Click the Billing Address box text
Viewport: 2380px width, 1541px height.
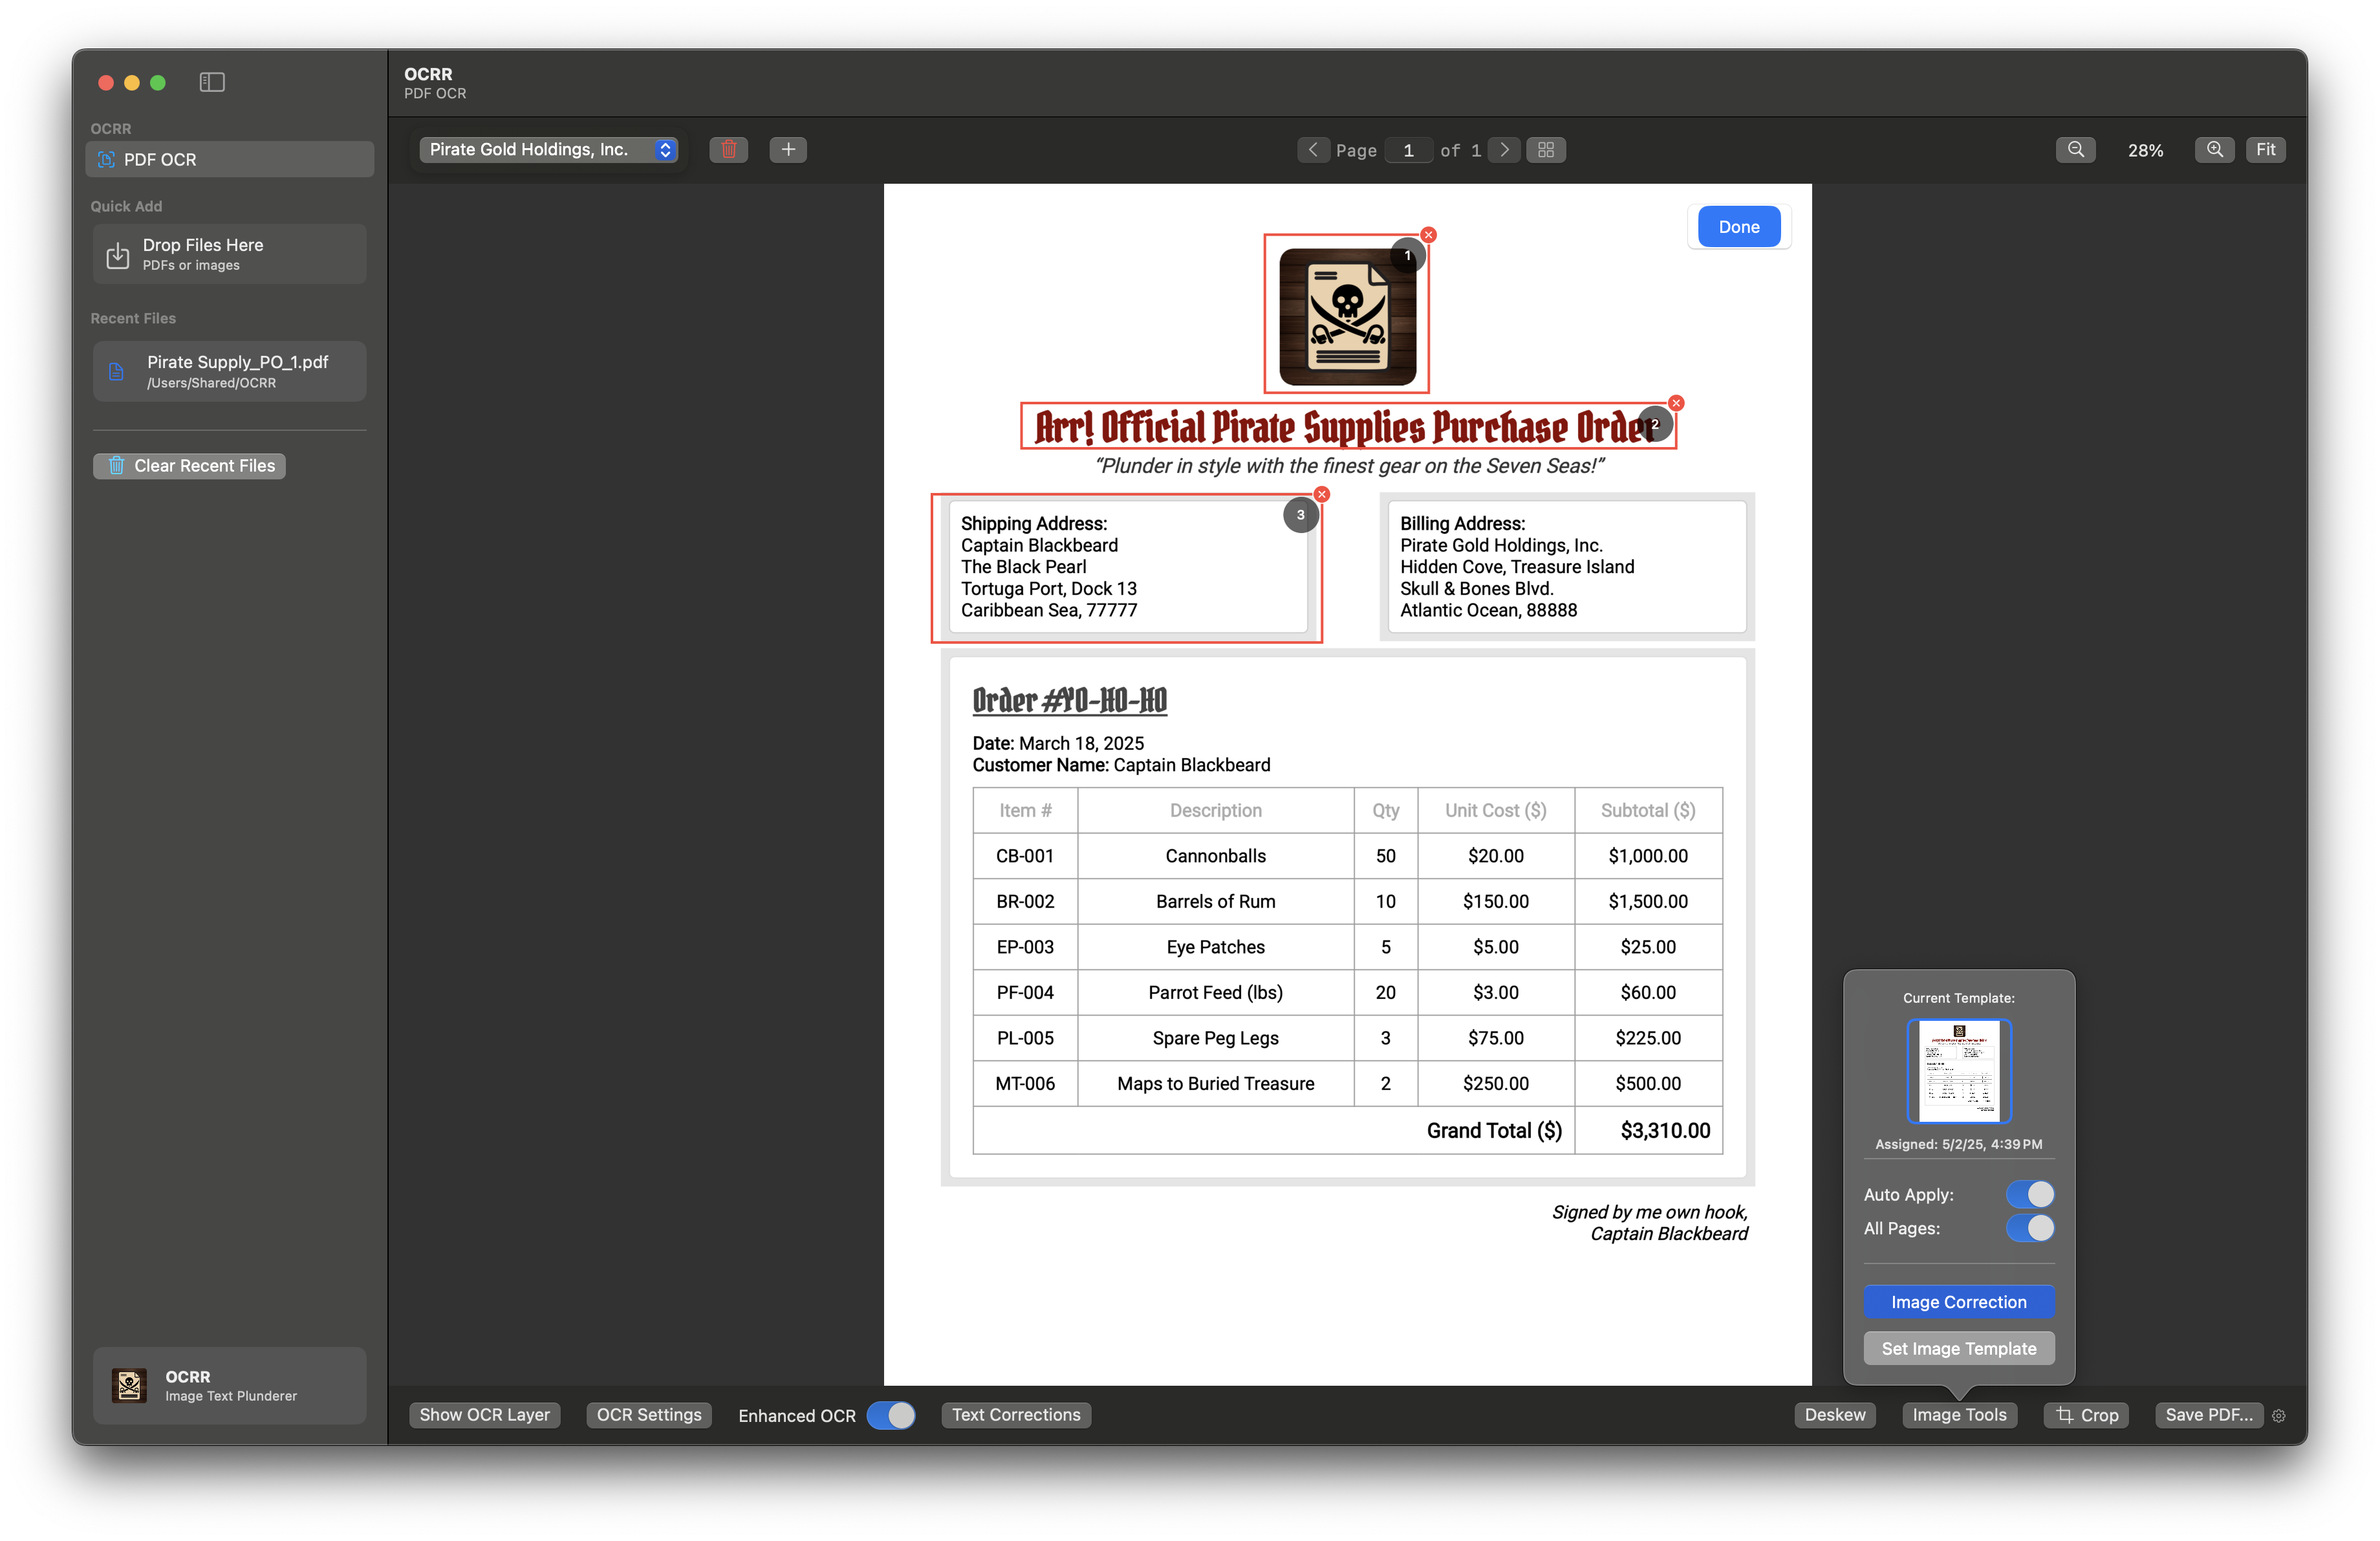pyautogui.click(x=1517, y=567)
